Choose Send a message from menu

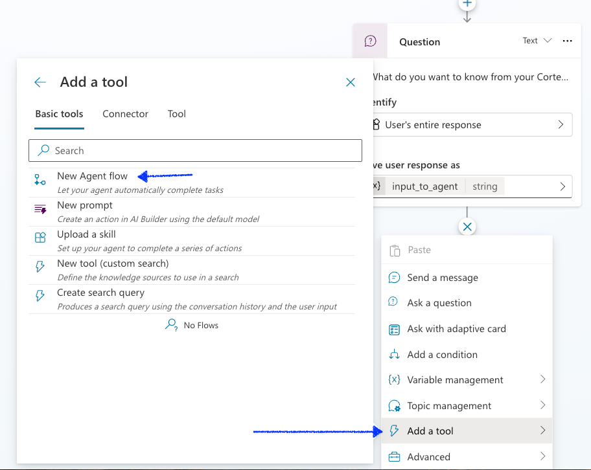[x=442, y=278]
